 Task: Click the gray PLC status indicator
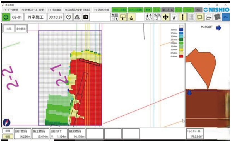198,10
